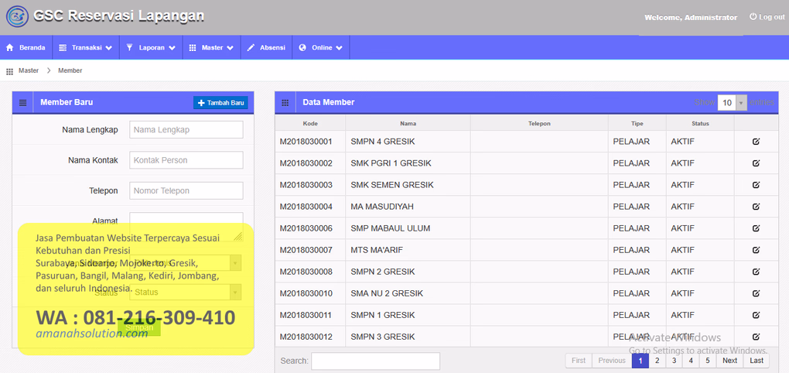Sort by the Kode column header
This screenshot has height=373, width=789.
click(x=310, y=123)
